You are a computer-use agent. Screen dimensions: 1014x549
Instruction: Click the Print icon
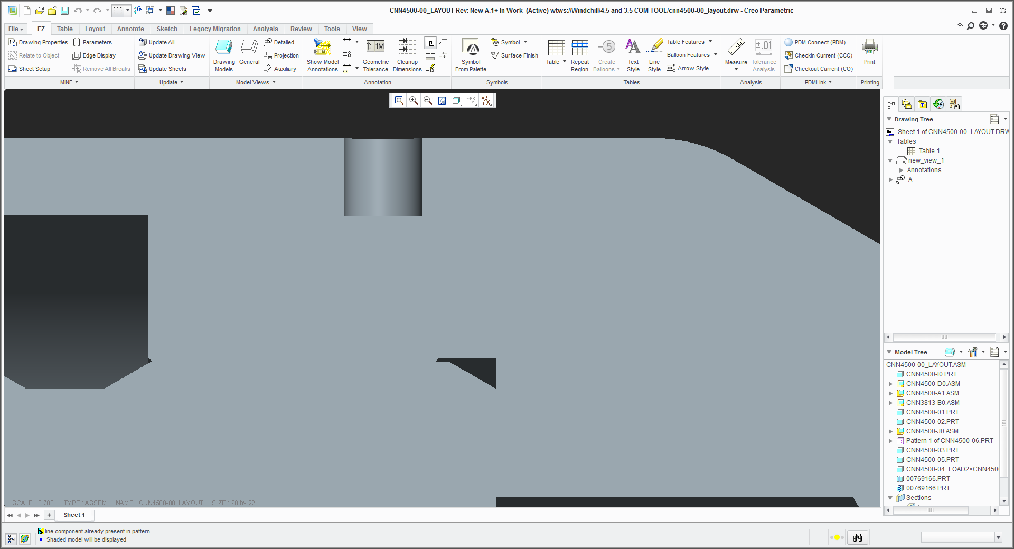tap(869, 51)
